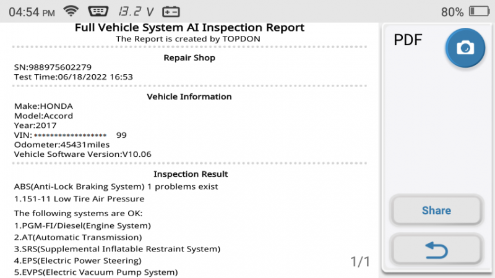The height and width of the screenshot is (278, 495).
Task: Tap the Share button
Action: 436,210
